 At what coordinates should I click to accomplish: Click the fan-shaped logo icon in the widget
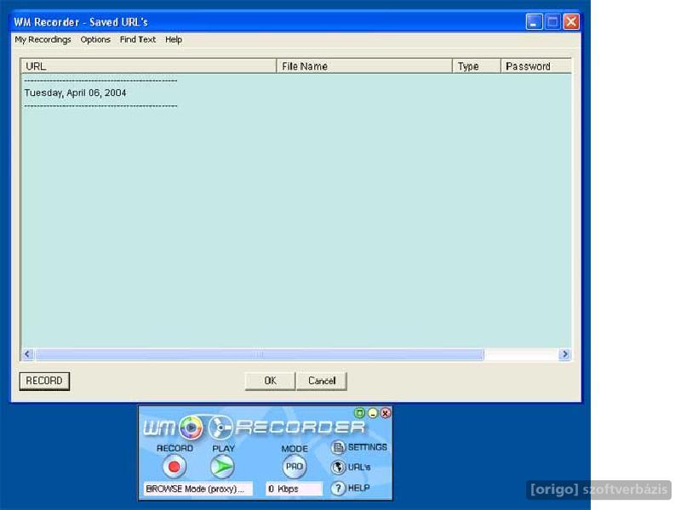[x=220, y=428]
